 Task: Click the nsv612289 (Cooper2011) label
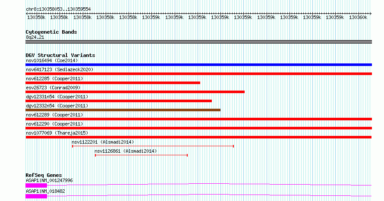point(54,115)
